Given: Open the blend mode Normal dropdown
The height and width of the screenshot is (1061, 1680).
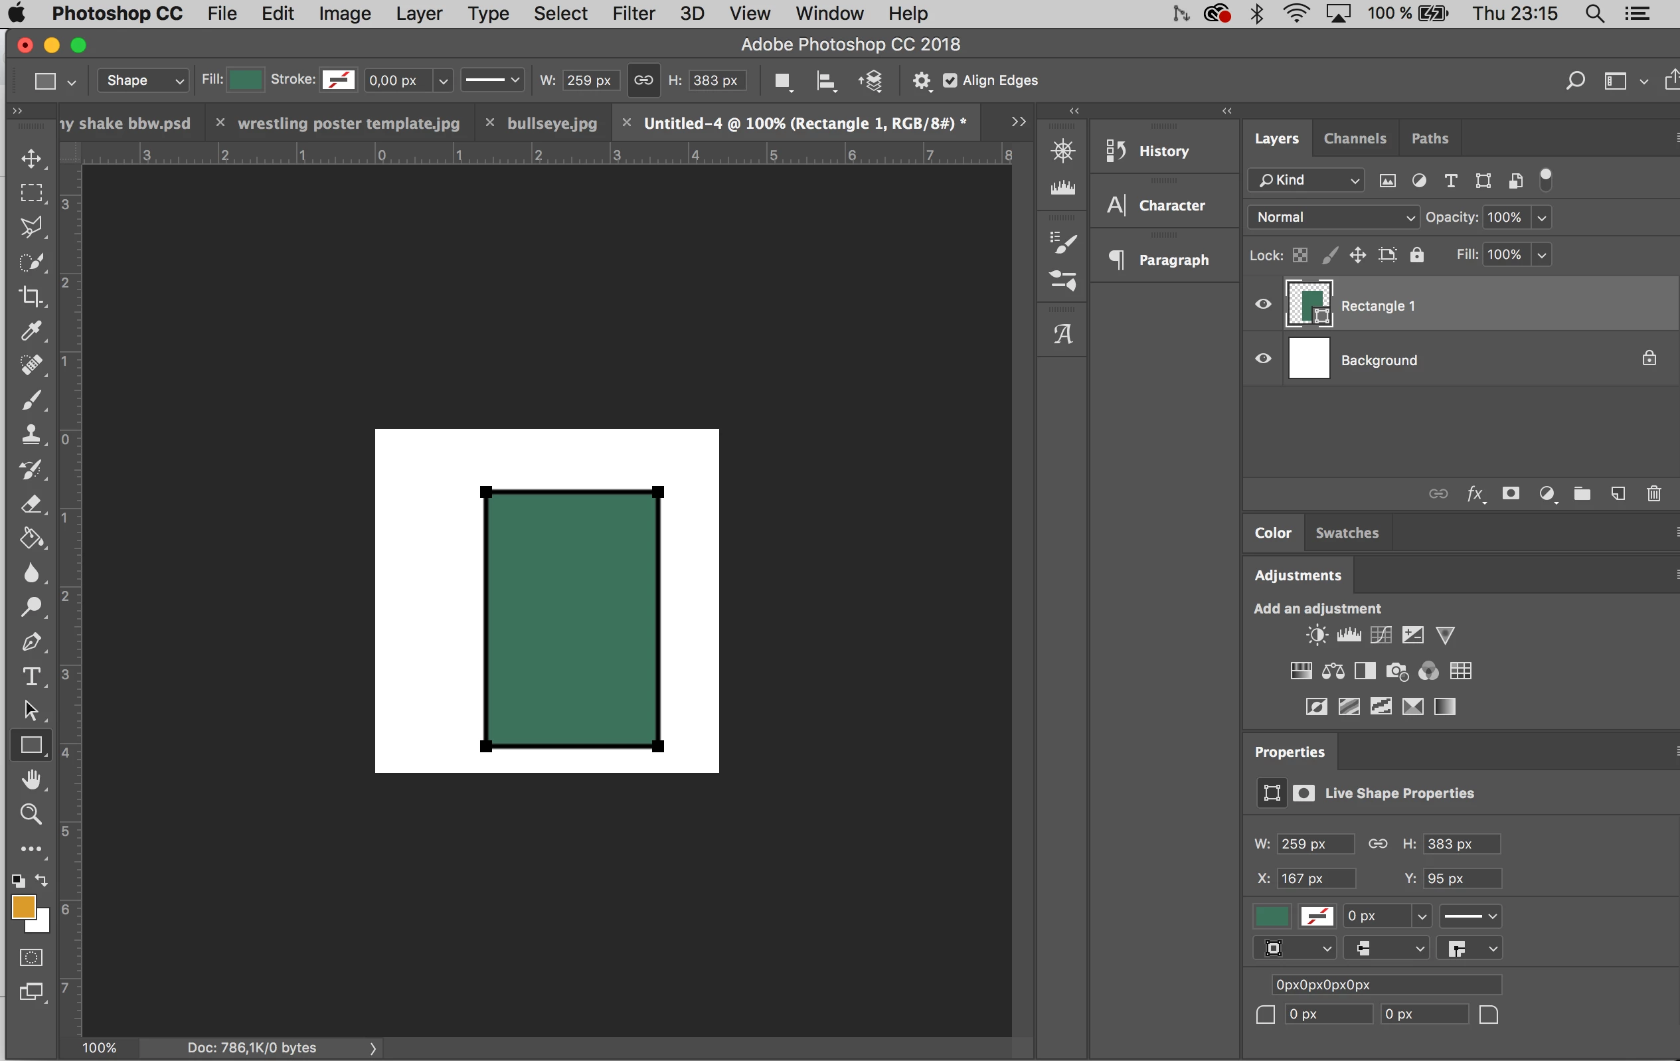Looking at the screenshot, I should pos(1334,217).
